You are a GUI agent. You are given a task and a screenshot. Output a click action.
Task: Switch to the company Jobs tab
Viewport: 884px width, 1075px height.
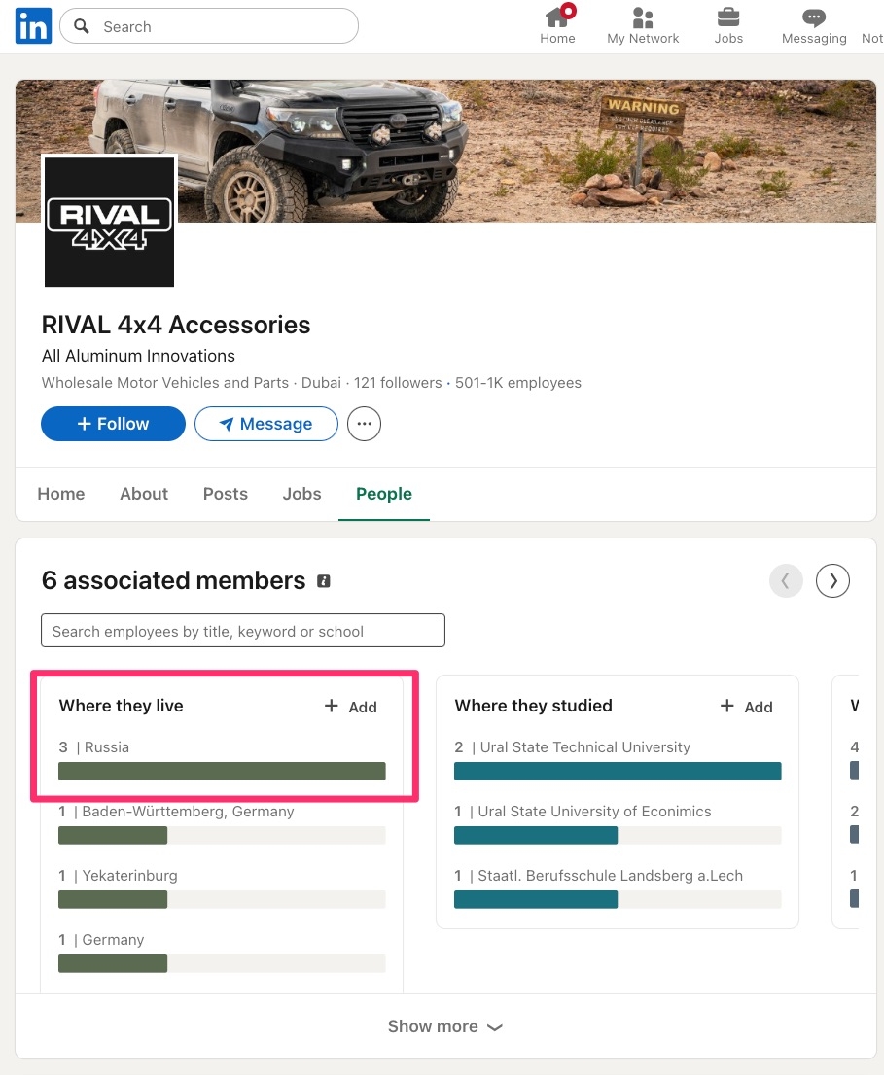coord(301,494)
